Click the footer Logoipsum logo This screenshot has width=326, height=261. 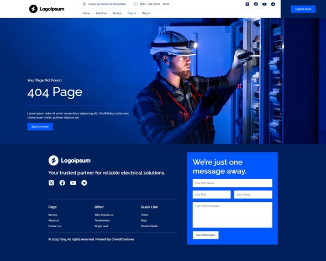(70, 160)
